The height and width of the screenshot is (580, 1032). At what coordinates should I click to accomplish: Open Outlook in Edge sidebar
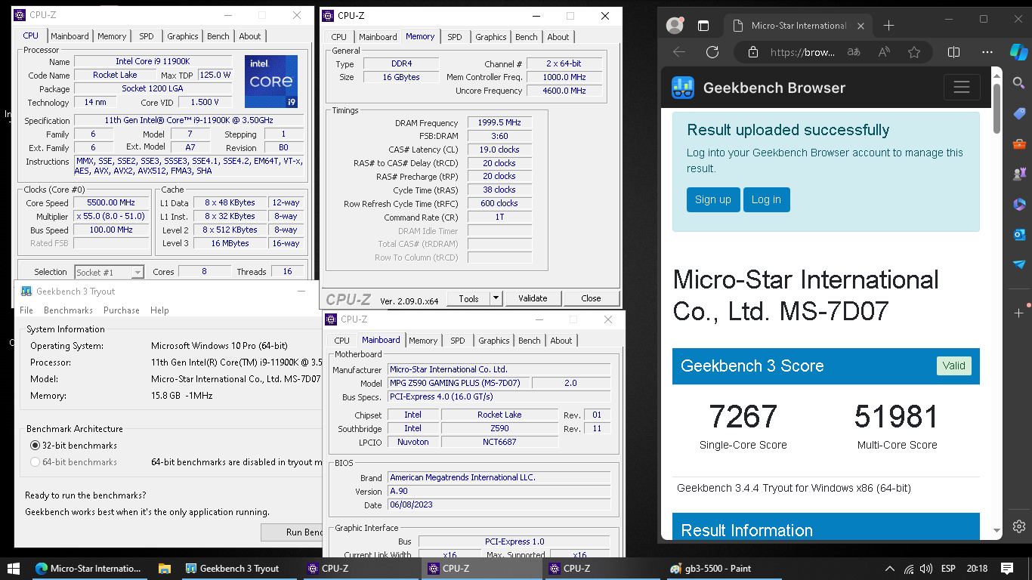pyautogui.click(x=1019, y=234)
